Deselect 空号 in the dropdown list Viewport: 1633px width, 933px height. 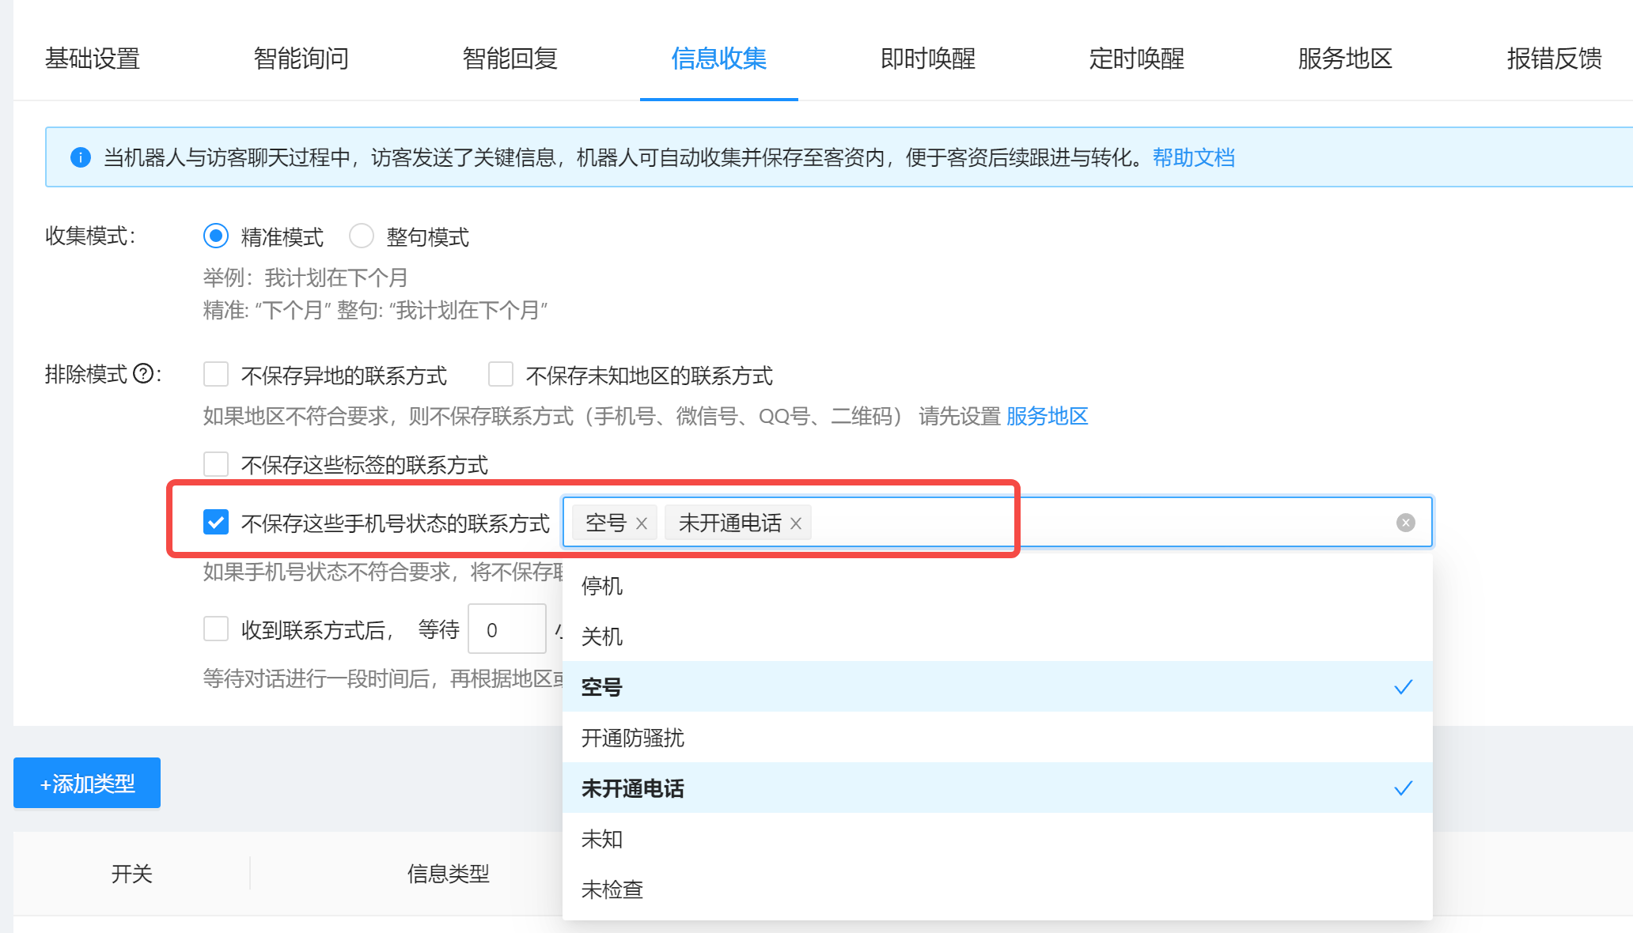coord(601,686)
